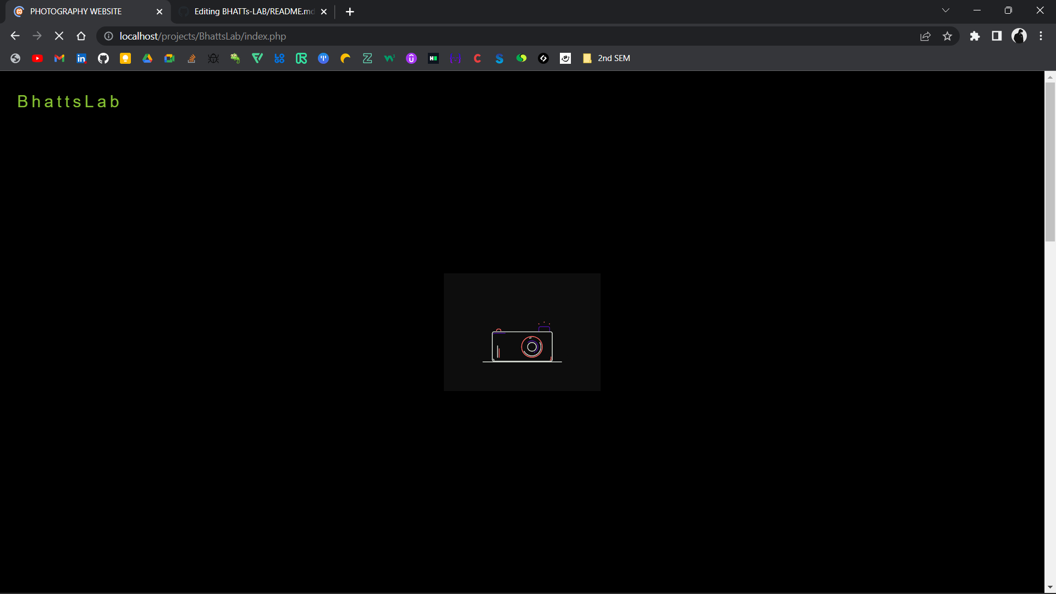Close the Editing BHATTs-LAB README tab
1056x594 pixels.
[x=324, y=12]
